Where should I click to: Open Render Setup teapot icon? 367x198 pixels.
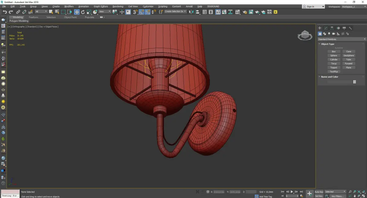coord(245,12)
